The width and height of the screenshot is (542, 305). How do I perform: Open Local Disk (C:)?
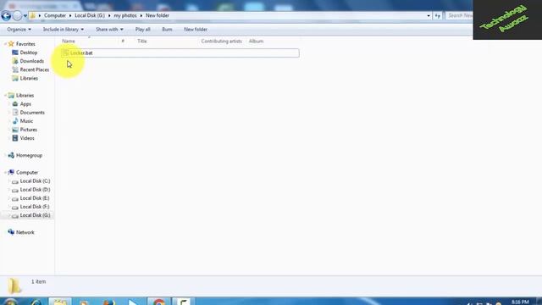point(35,181)
